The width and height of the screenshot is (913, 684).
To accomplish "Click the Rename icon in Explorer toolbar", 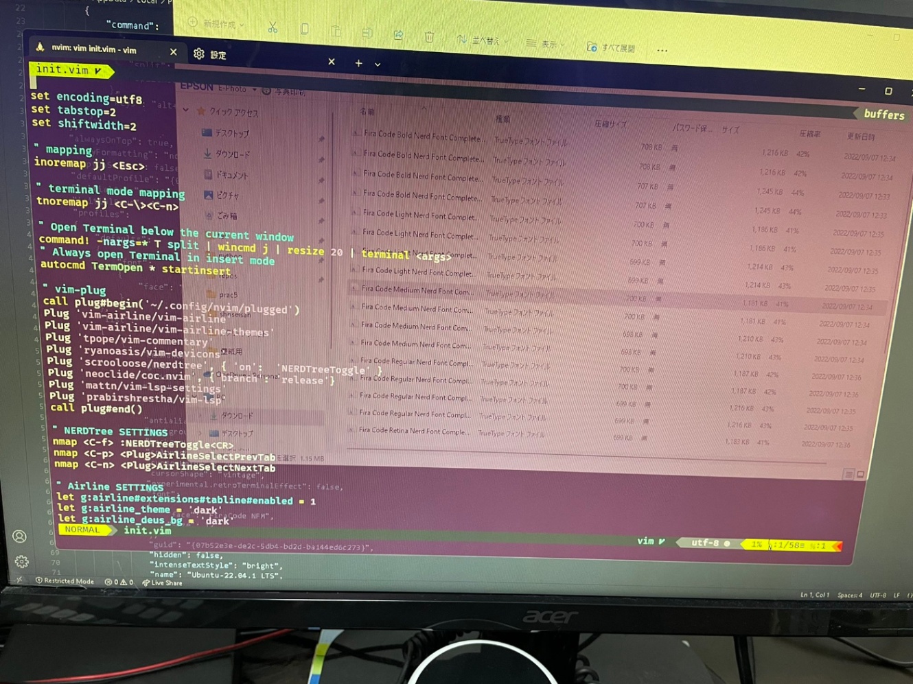I will point(367,32).
